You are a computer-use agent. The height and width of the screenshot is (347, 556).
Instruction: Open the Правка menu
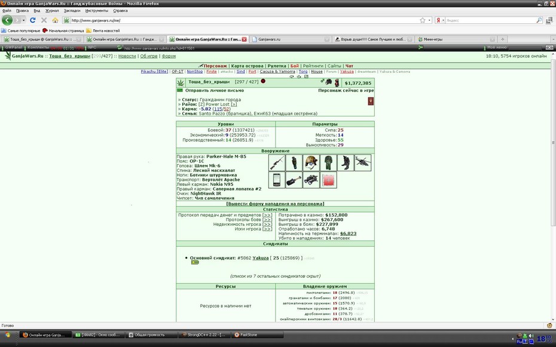(22, 11)
